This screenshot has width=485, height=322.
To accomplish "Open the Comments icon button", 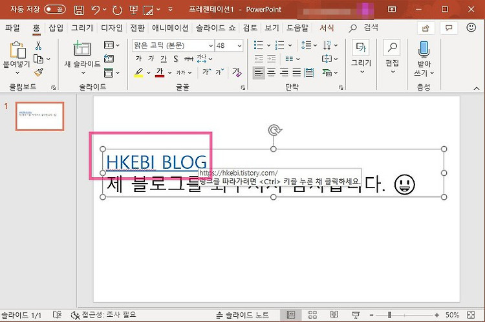I will pyautogui.click(x=449, y=28).
